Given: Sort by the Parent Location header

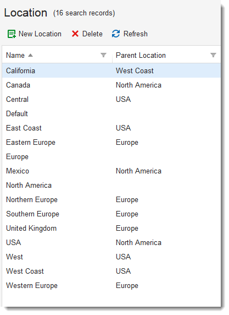Looking at the screenshot, I should click(x=141, y=55).
